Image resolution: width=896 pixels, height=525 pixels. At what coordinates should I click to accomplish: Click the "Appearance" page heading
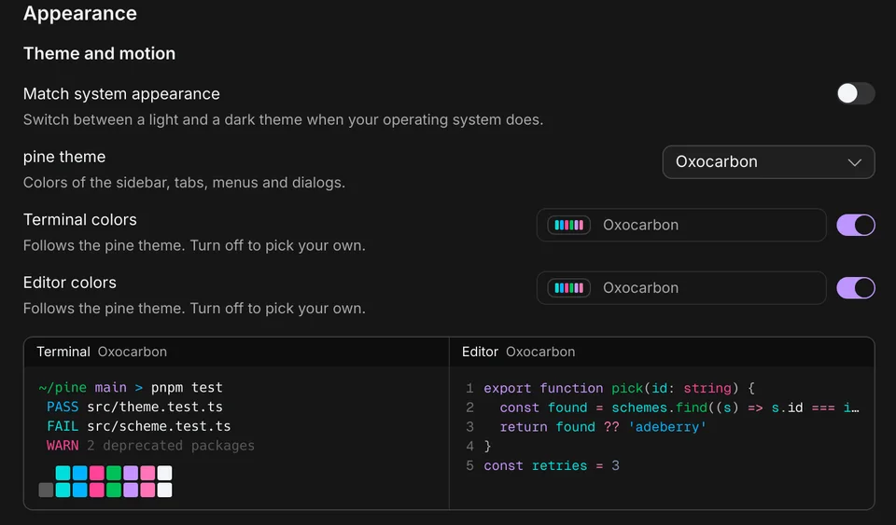pyautogui.click(x=80, y=13)
